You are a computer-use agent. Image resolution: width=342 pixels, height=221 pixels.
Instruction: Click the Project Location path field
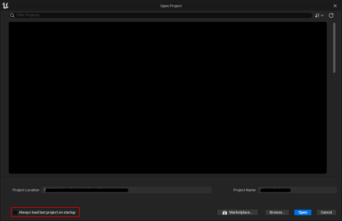(x=126, y=190)
